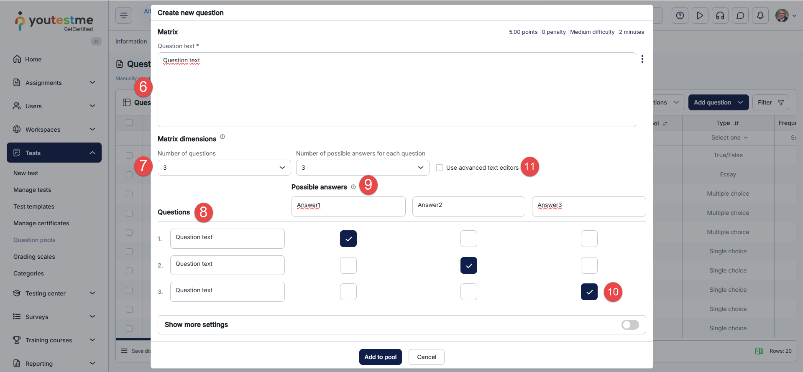Open Number of possible answers dropdown
The height and width of the screenshot is (372, 803).
point(362,168)
